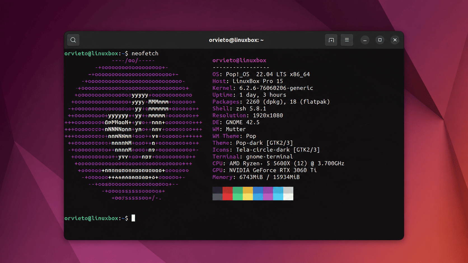468x263 pixels.
Task: Open a new terminal tab
Action: 331,40
